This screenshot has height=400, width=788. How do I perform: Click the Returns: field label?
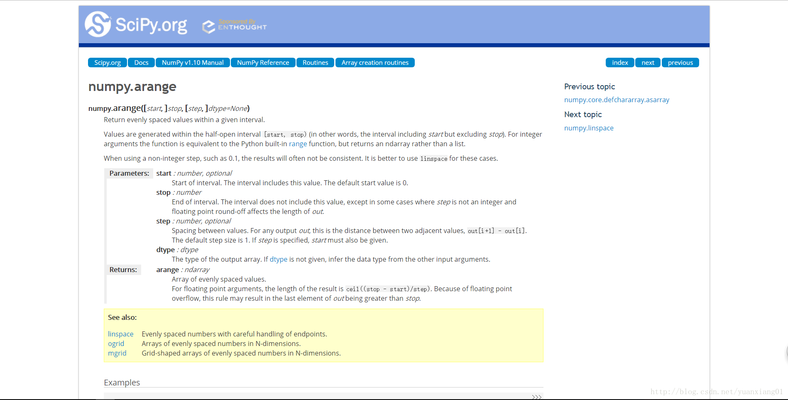click(123, 270)
